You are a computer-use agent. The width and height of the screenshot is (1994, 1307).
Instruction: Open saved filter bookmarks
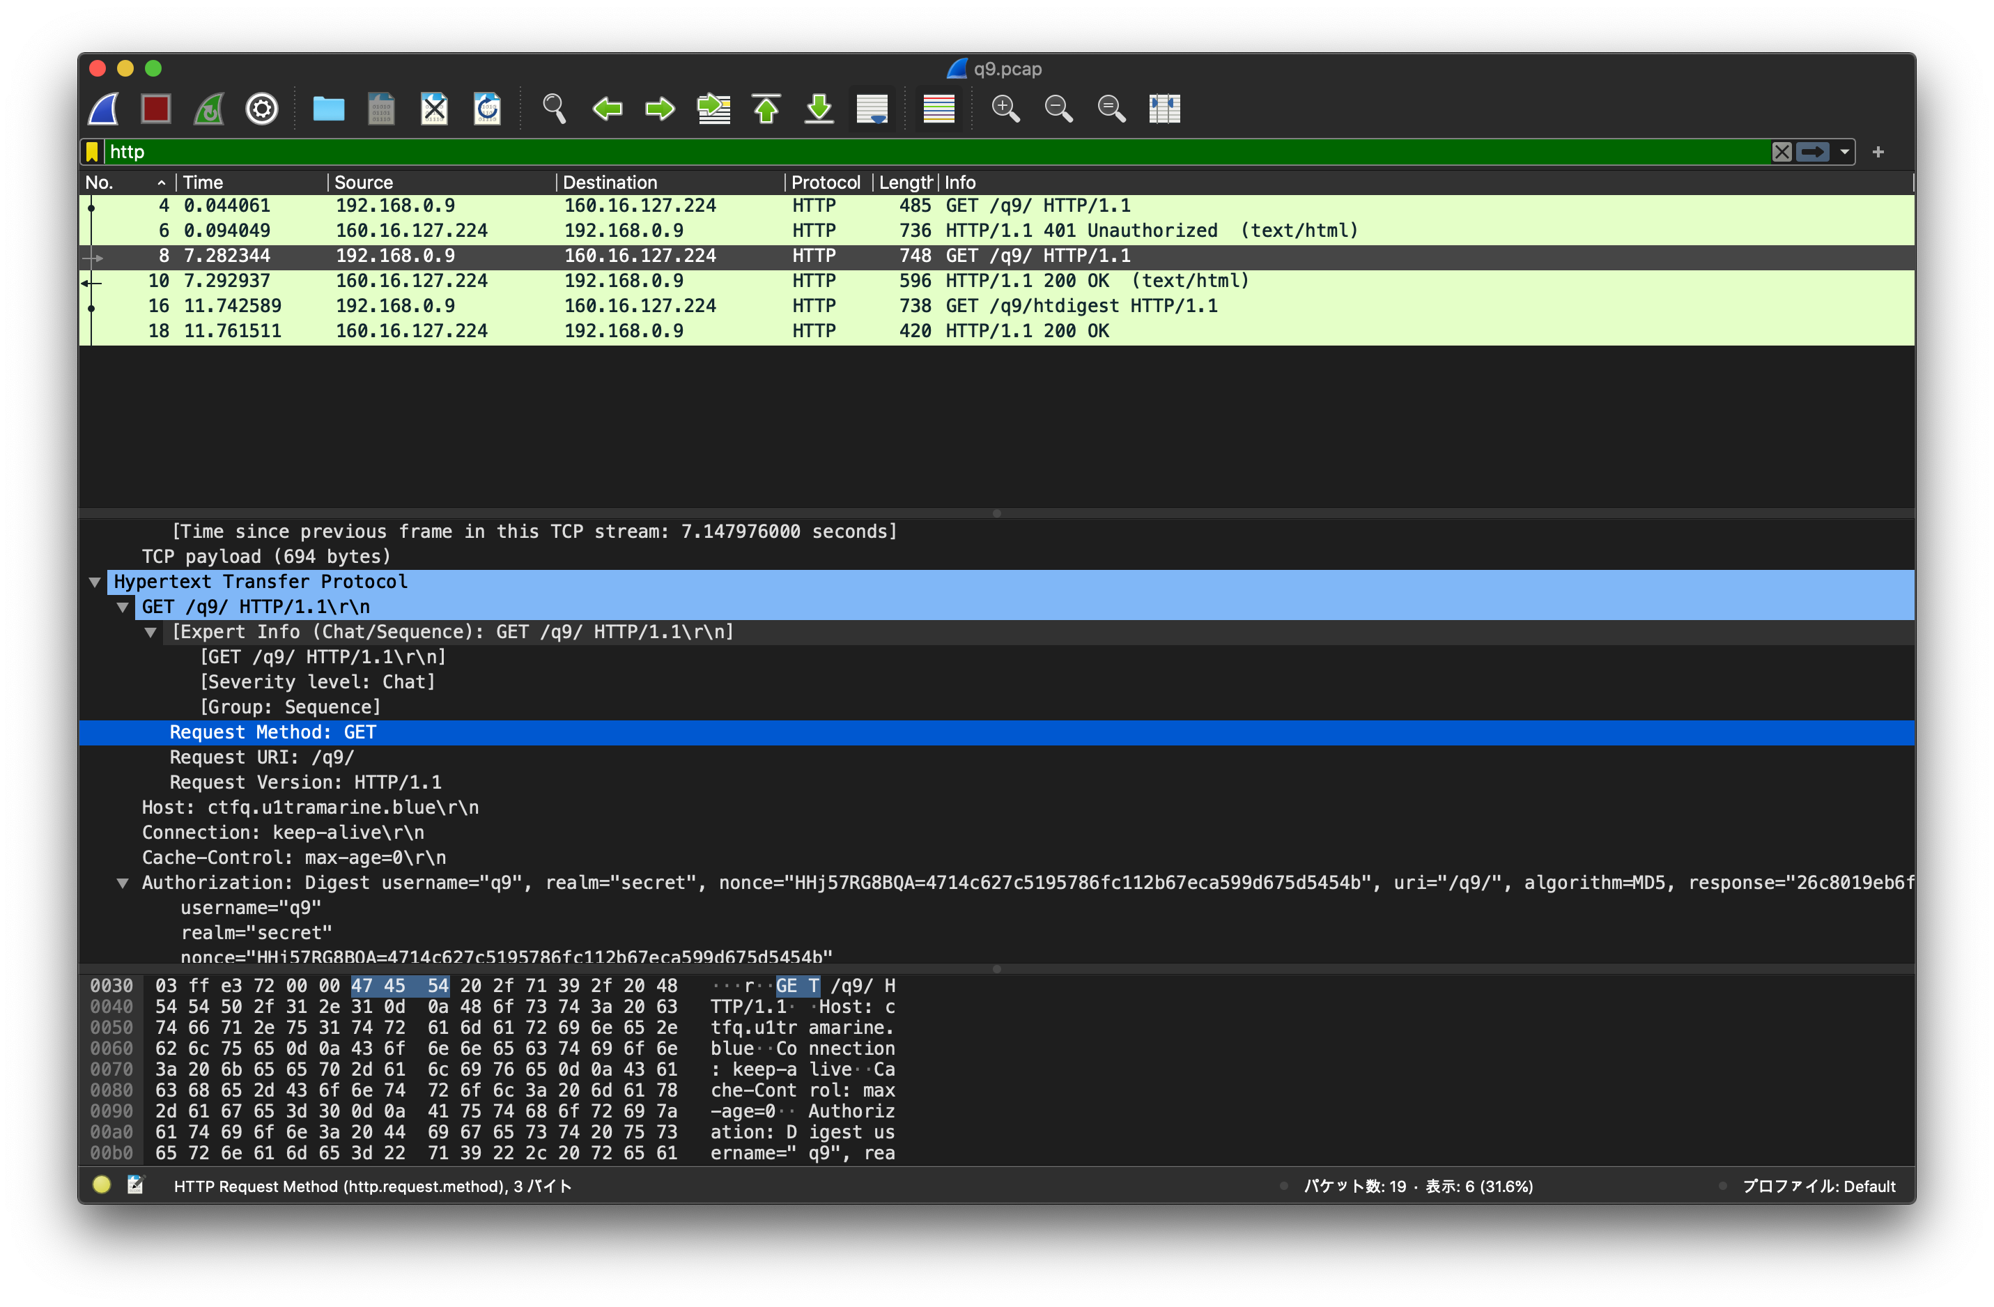(91, 152)
